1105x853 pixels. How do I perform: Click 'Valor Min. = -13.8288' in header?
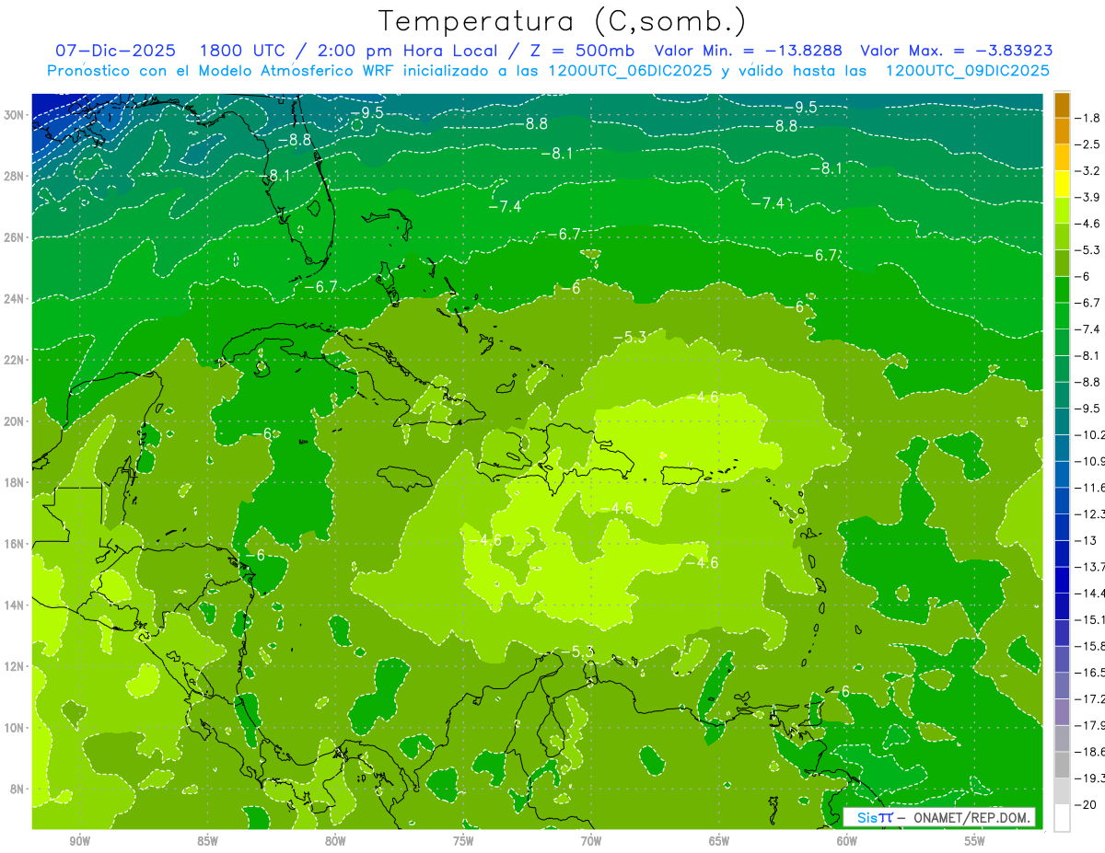[748, 51]
